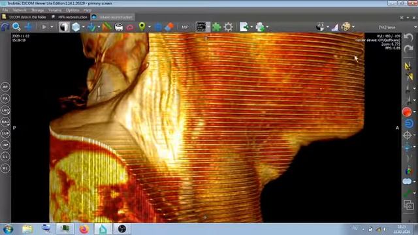This screenshot has height=235, width=418.
Task: Click the blue clipping cube icon
Action: (x=76, y=27)
